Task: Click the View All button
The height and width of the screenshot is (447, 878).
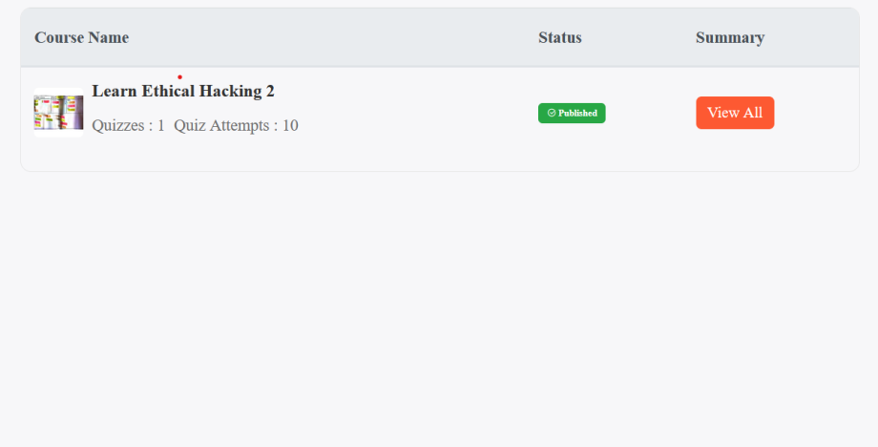Action: tap(735, 113)
